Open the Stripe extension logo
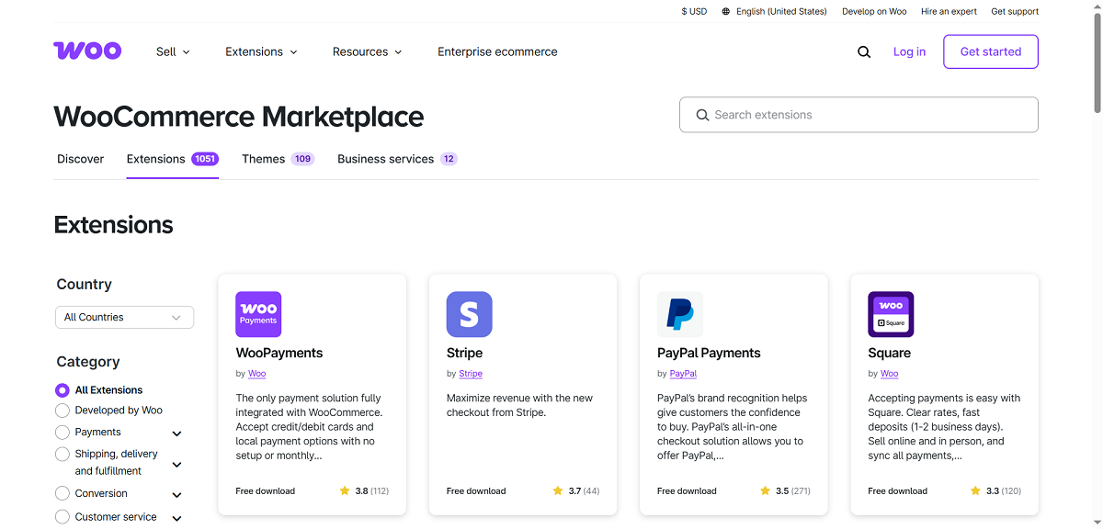Image resolution: width=1103 pixels, height=529 pixels. click(x=469, y=314)
